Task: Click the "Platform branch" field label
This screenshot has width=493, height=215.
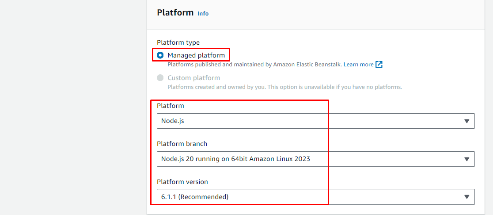Action: click(182, 144)
